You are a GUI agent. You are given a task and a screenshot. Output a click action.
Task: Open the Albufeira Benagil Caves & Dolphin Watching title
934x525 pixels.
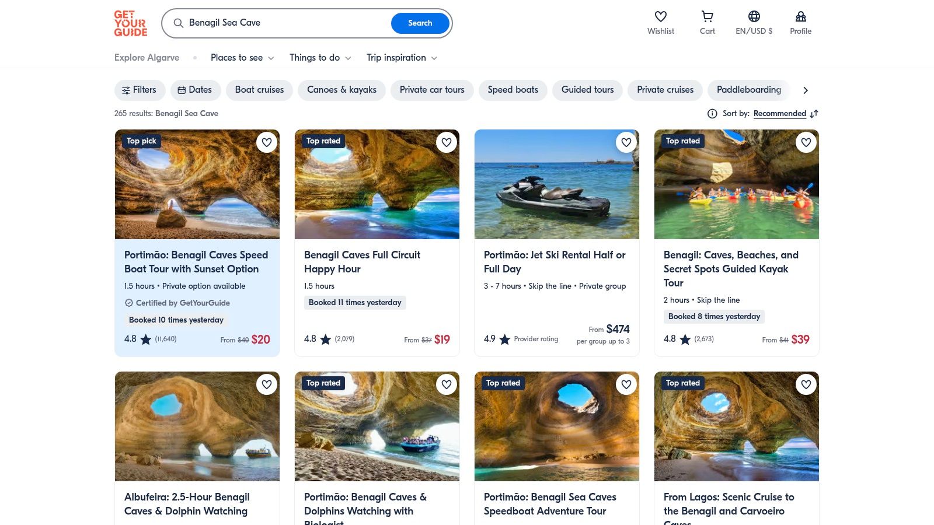click(187, 504)
